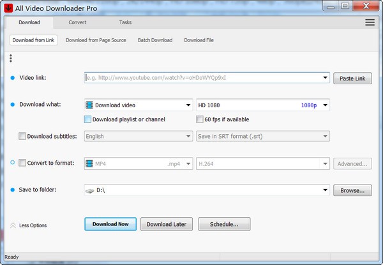Open the HD 1080 quality dropdown
This screenshot has height=265, width=383.
click(x=325, y=105)
